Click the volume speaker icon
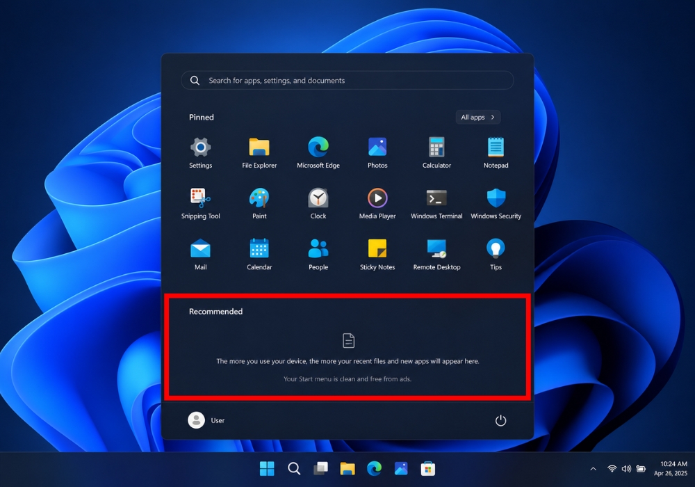Screen dimensions: 695x487 tap(626, 469)
